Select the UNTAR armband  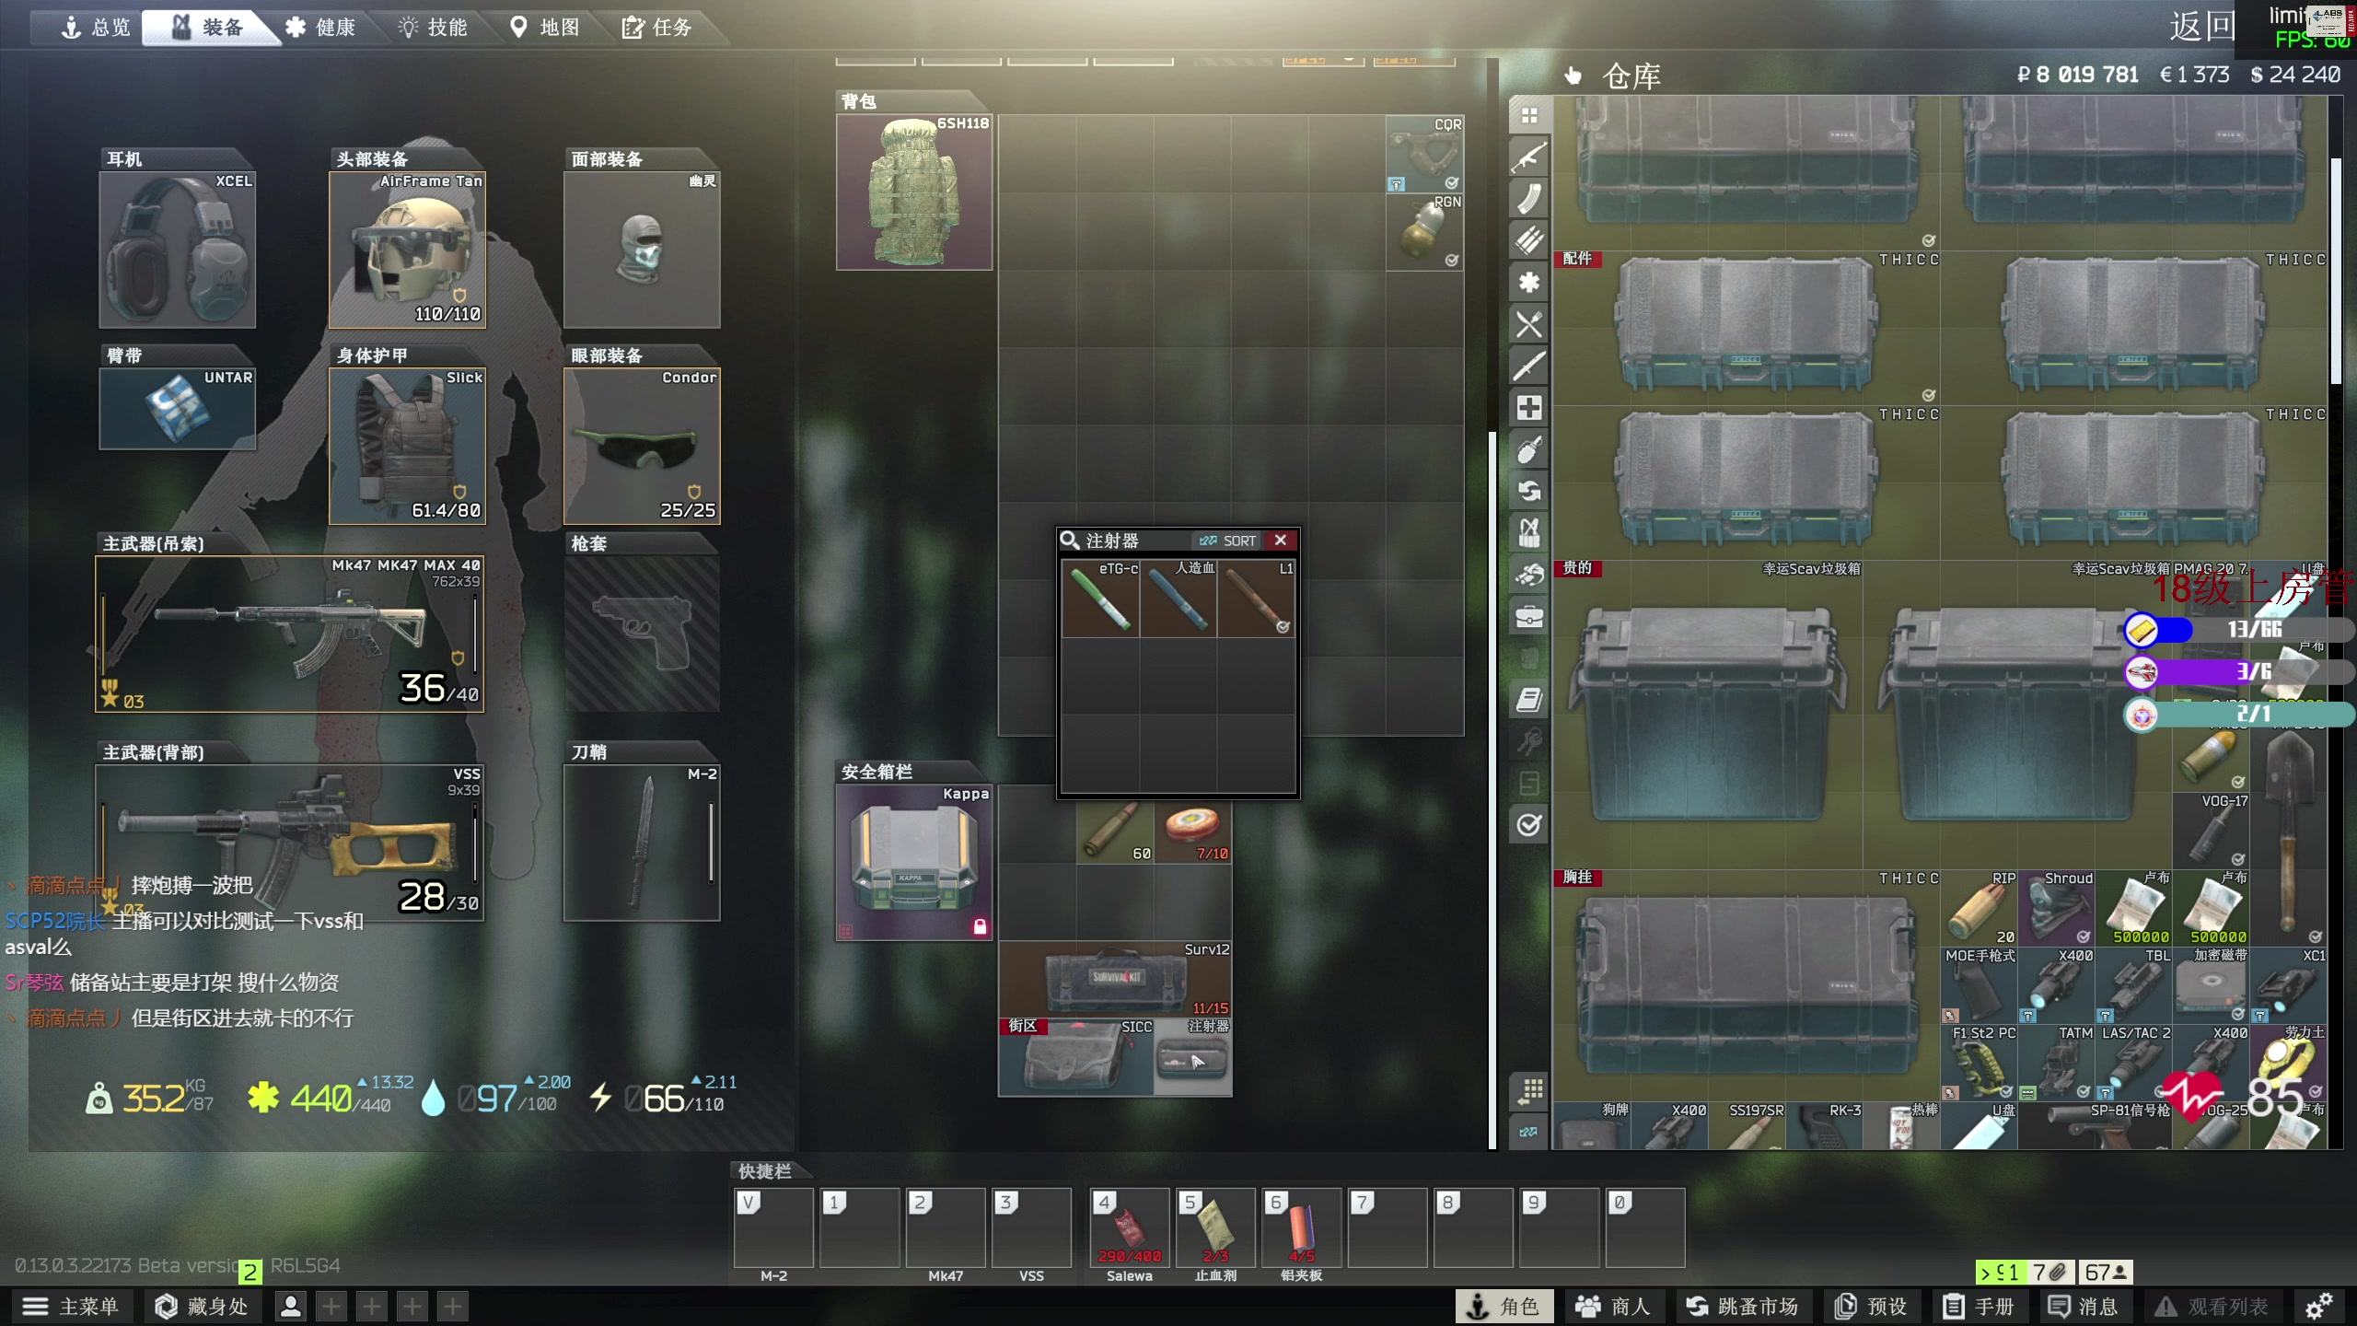[177, 408]
